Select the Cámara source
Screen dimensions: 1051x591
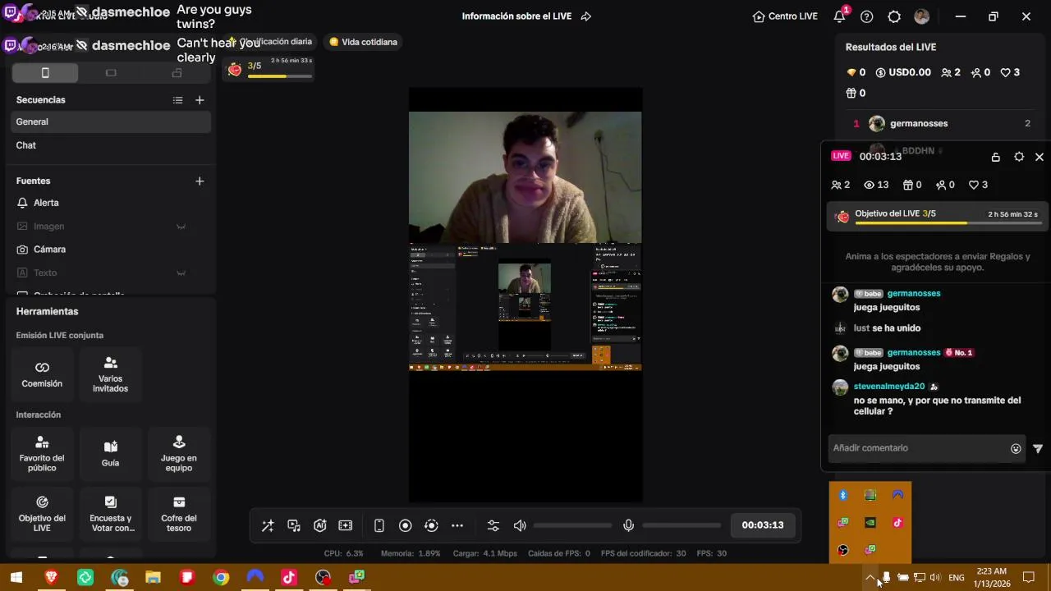[x=112, y=250]
